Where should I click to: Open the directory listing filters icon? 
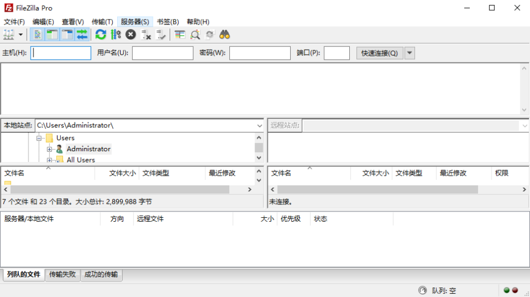[x=180, y=35]
